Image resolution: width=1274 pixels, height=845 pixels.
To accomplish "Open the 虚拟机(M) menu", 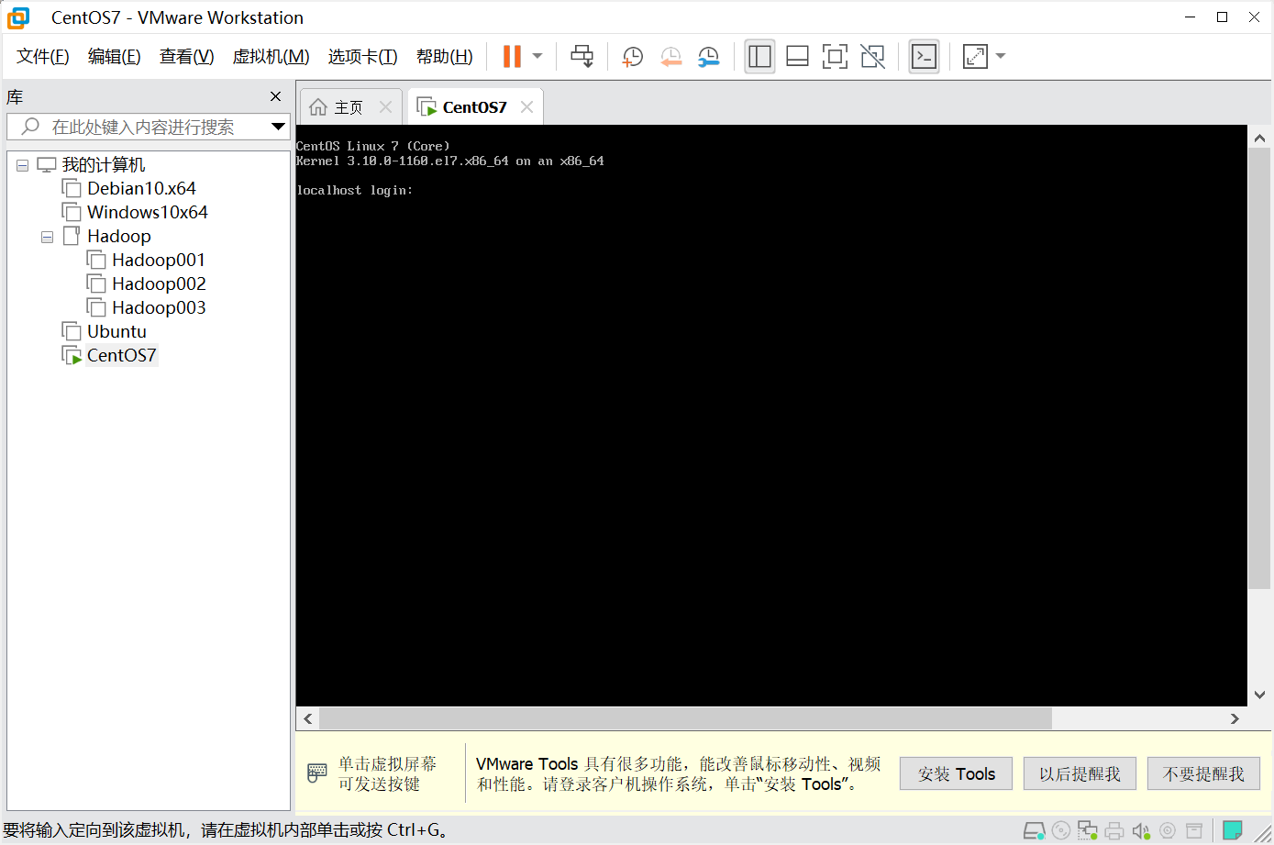I will click(x=271, y=57).
